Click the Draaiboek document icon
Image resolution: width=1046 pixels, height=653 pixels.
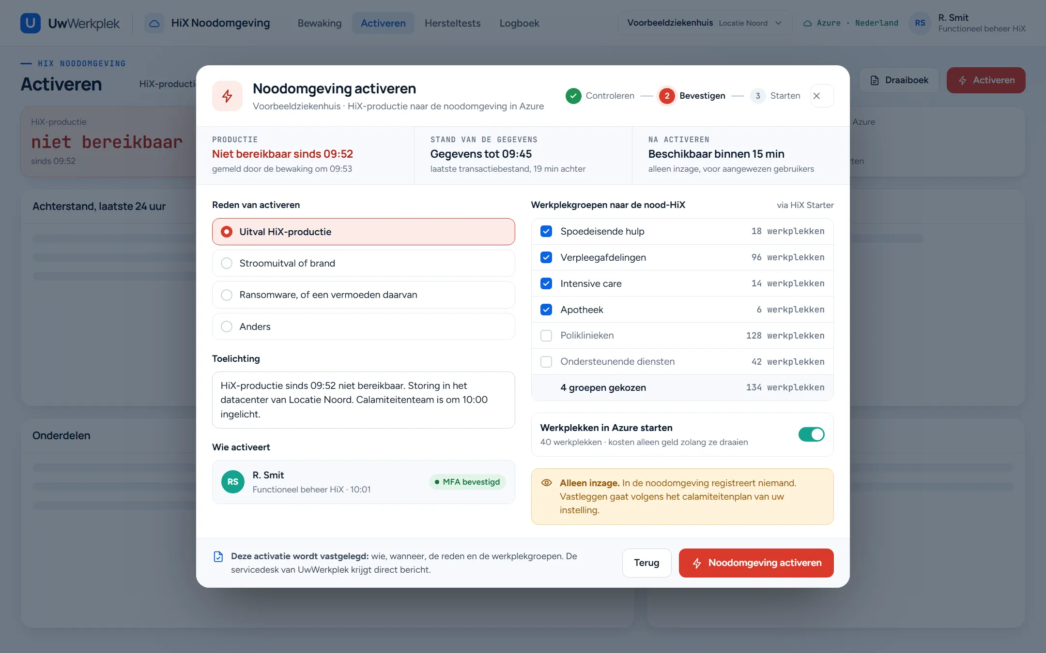coord(875,80)
